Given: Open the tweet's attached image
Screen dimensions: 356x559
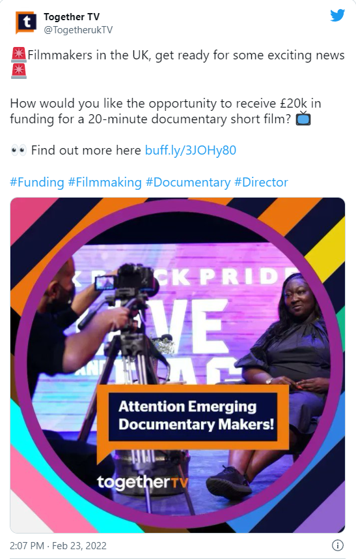Looking at the screenshot, I should (178, 365).
